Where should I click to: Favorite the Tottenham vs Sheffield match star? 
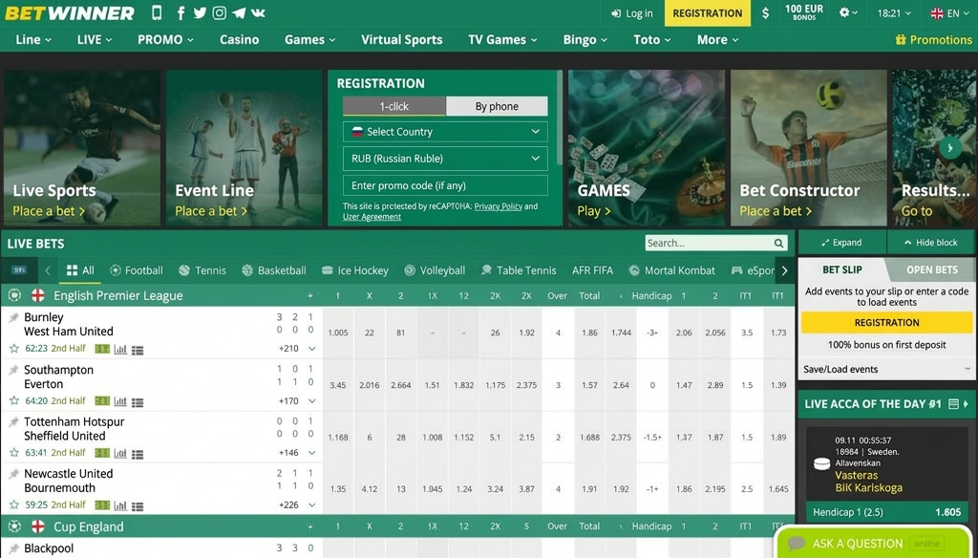click(x=13, y=453)
